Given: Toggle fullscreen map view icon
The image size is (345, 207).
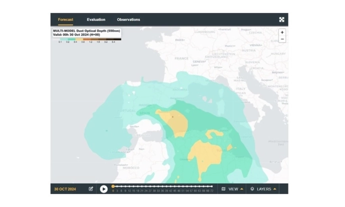Looking at the screenshot, I should (x=282, y=19).
